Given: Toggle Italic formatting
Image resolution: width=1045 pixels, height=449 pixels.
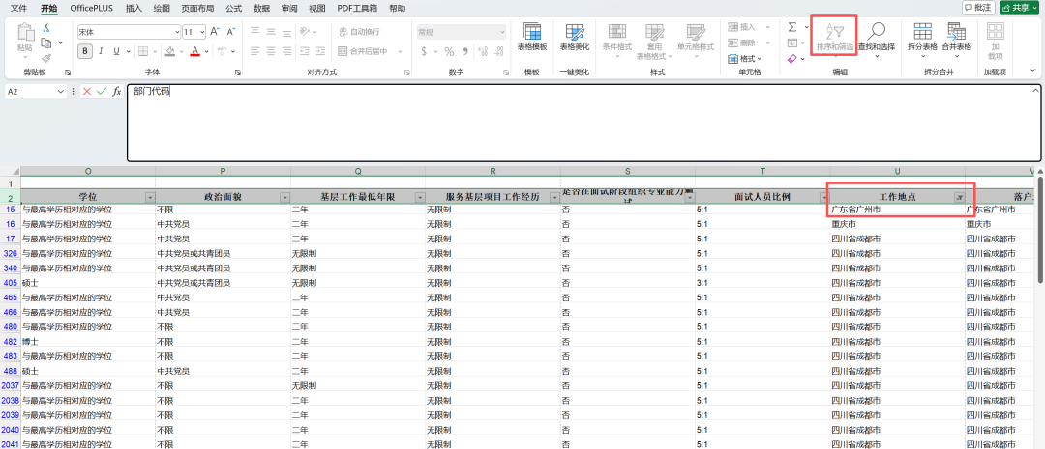Looking at the screenshot, I should [101, 51].
